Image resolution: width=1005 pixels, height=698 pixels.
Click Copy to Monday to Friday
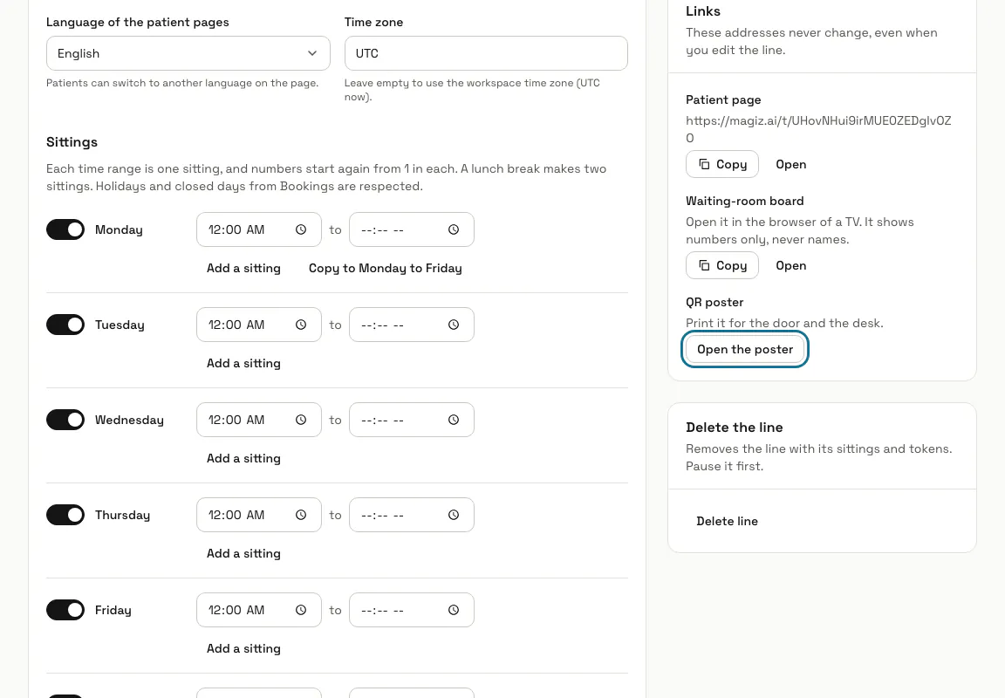386,268
